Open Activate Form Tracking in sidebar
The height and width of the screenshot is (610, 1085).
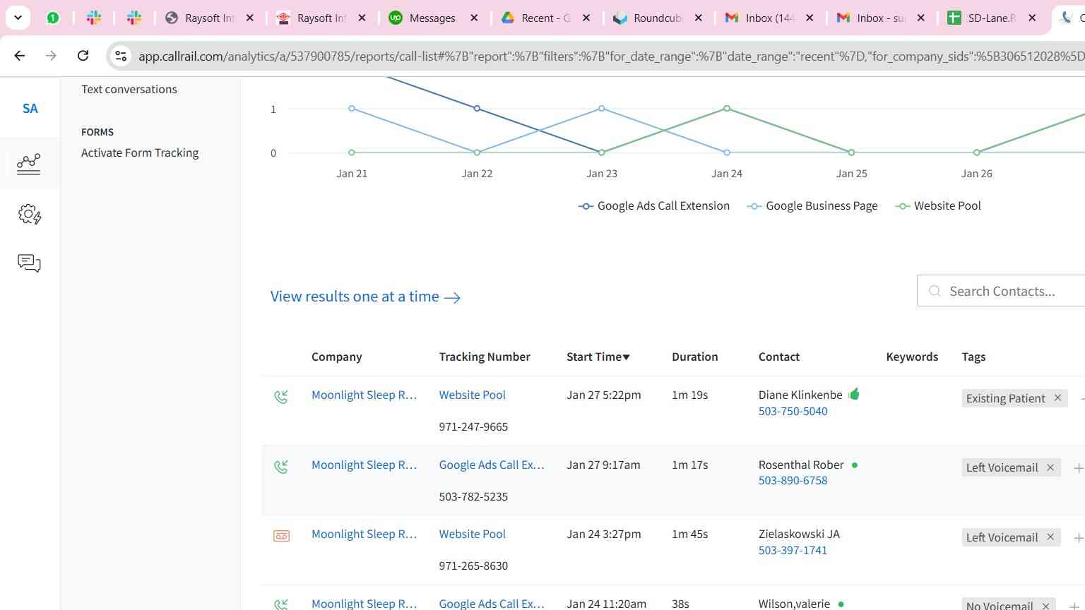[140, 152]
